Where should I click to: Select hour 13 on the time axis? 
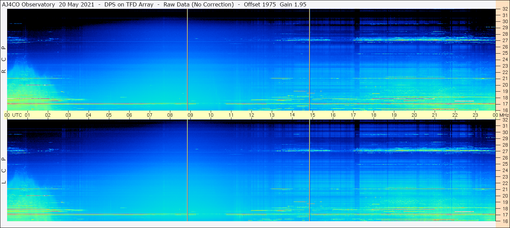272,115
